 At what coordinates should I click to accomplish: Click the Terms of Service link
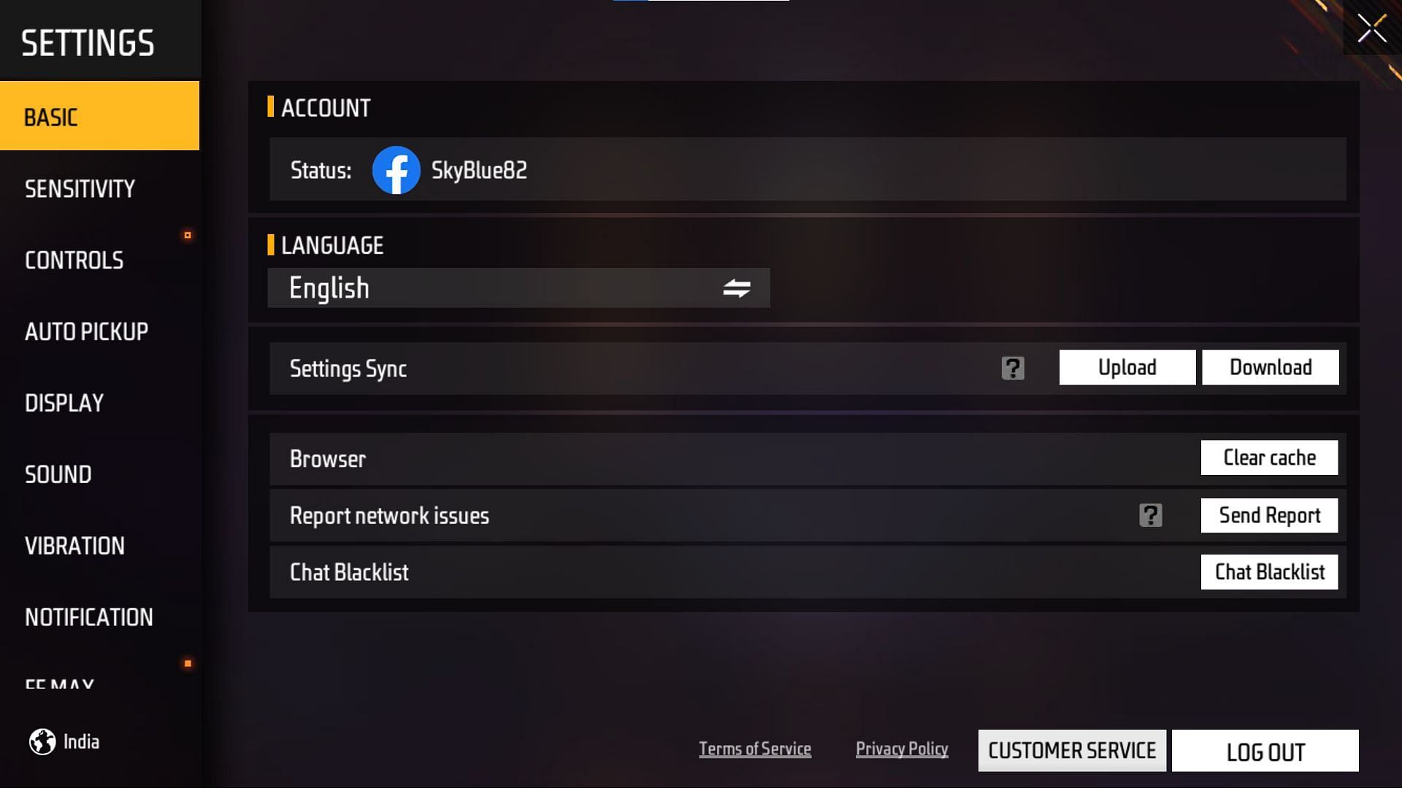coord(755,749)
